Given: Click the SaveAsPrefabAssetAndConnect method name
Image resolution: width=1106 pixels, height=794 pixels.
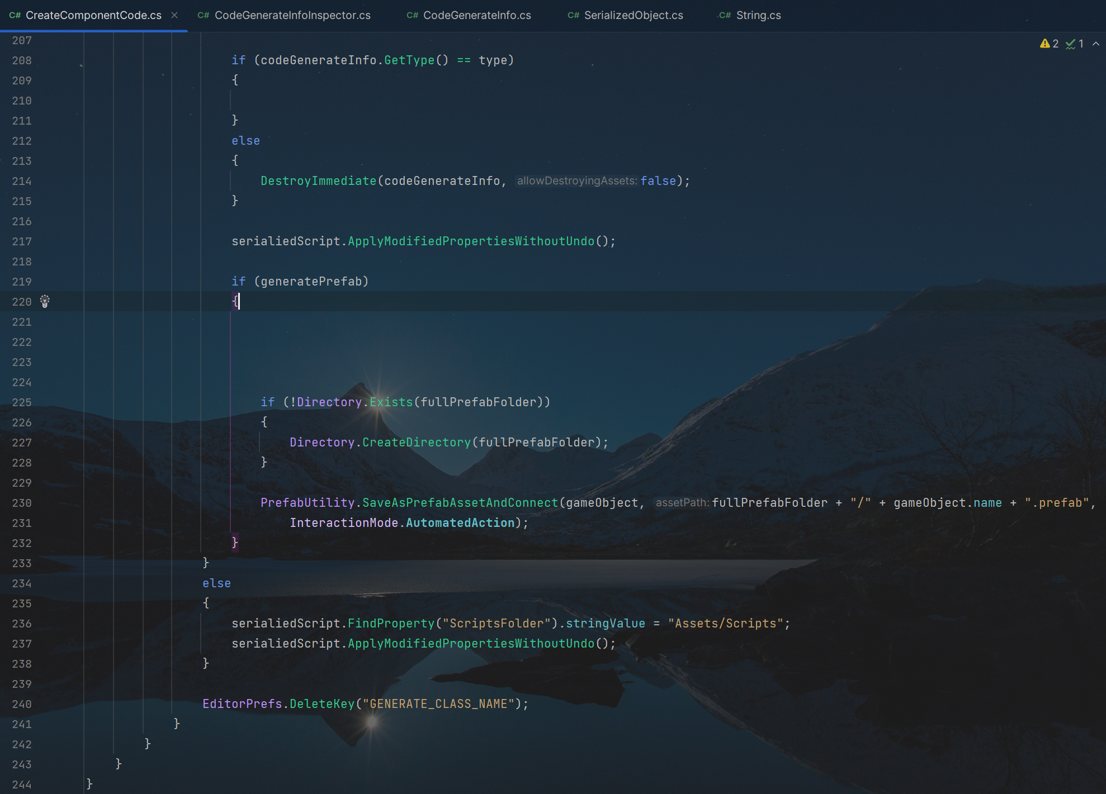Looking at the screenshot, I should tap(460, 503).
